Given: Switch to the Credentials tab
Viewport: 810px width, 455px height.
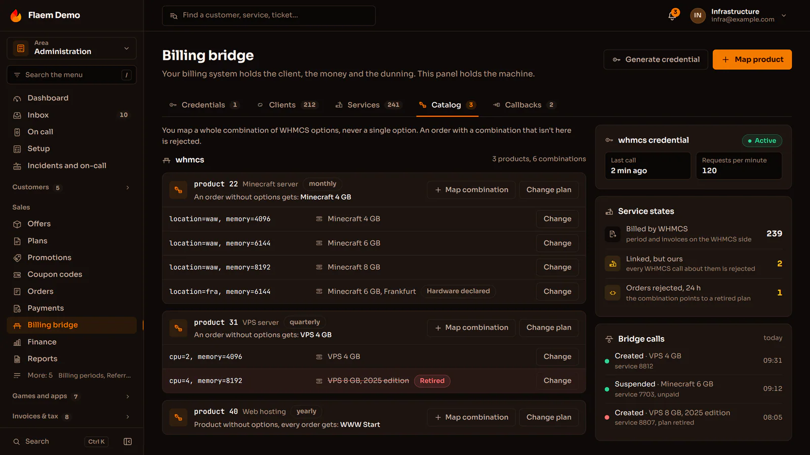Looking at the screenshot, I should (x=204, y=105).
